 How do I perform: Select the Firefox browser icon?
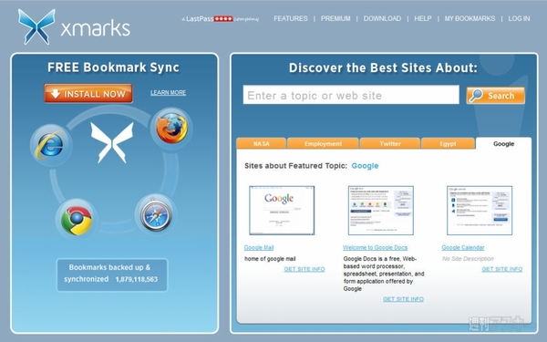tap(171, 128)
